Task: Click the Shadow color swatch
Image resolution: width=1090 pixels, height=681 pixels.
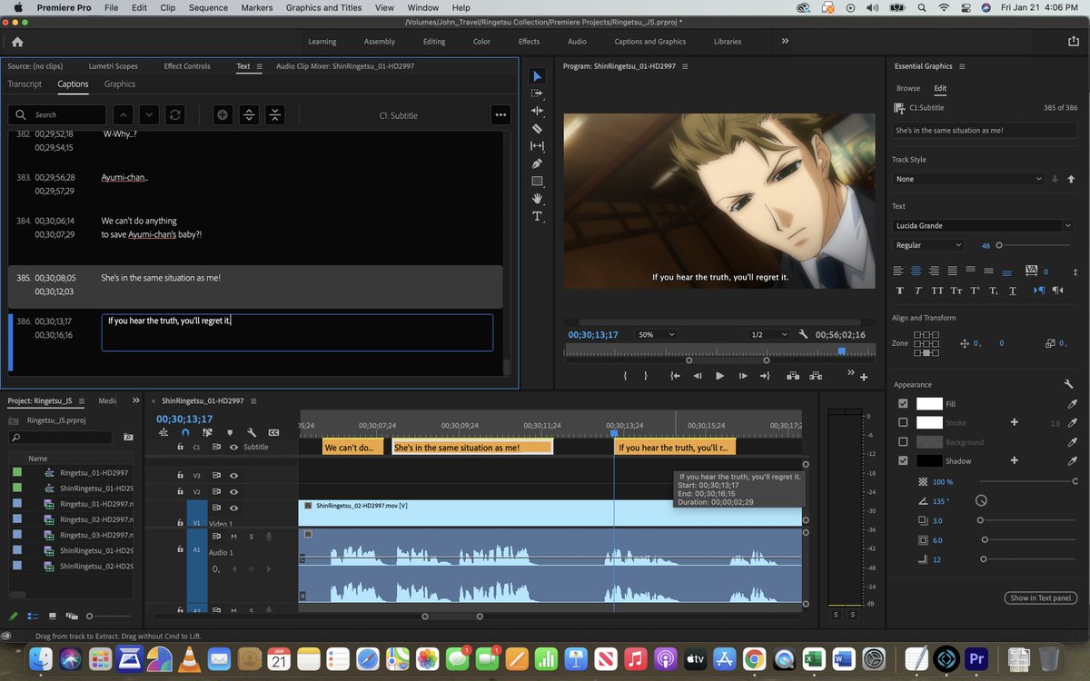Action: coord(929,461)
